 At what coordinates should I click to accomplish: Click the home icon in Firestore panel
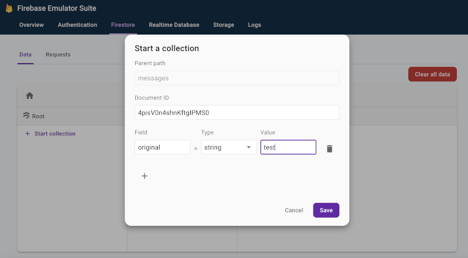[29, 95]
